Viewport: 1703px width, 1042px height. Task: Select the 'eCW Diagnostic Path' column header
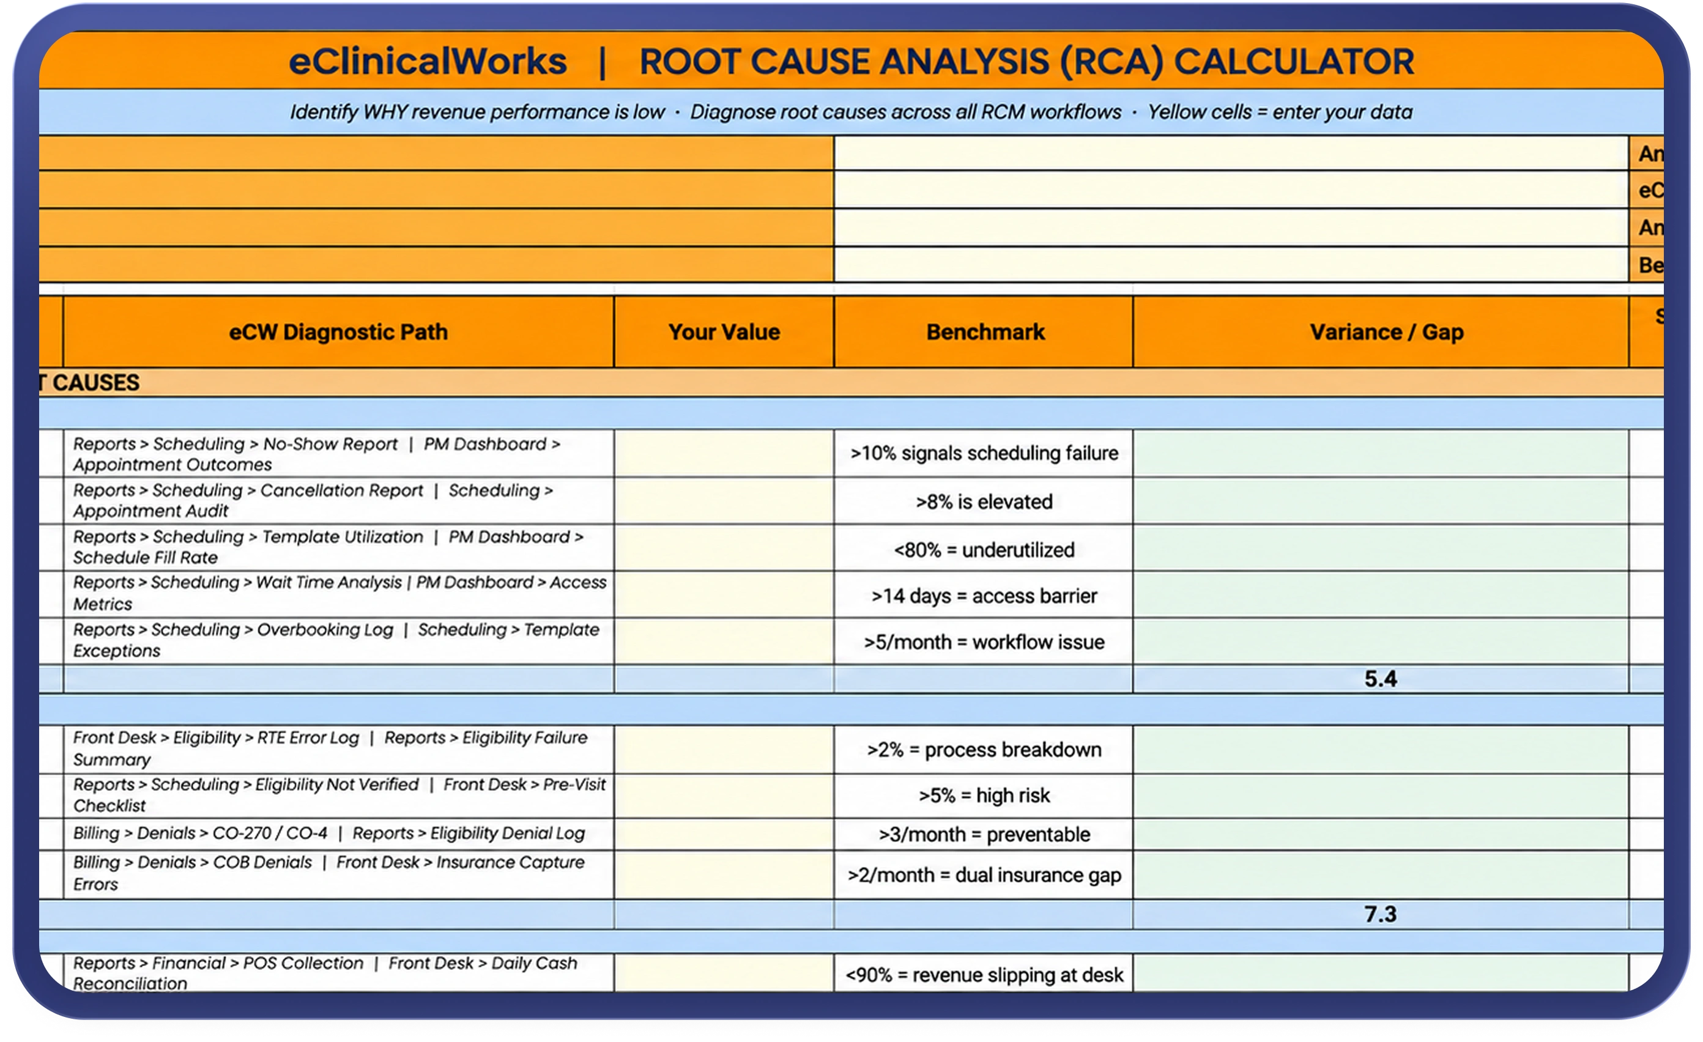pyautogui.click(x=339, y=331)
